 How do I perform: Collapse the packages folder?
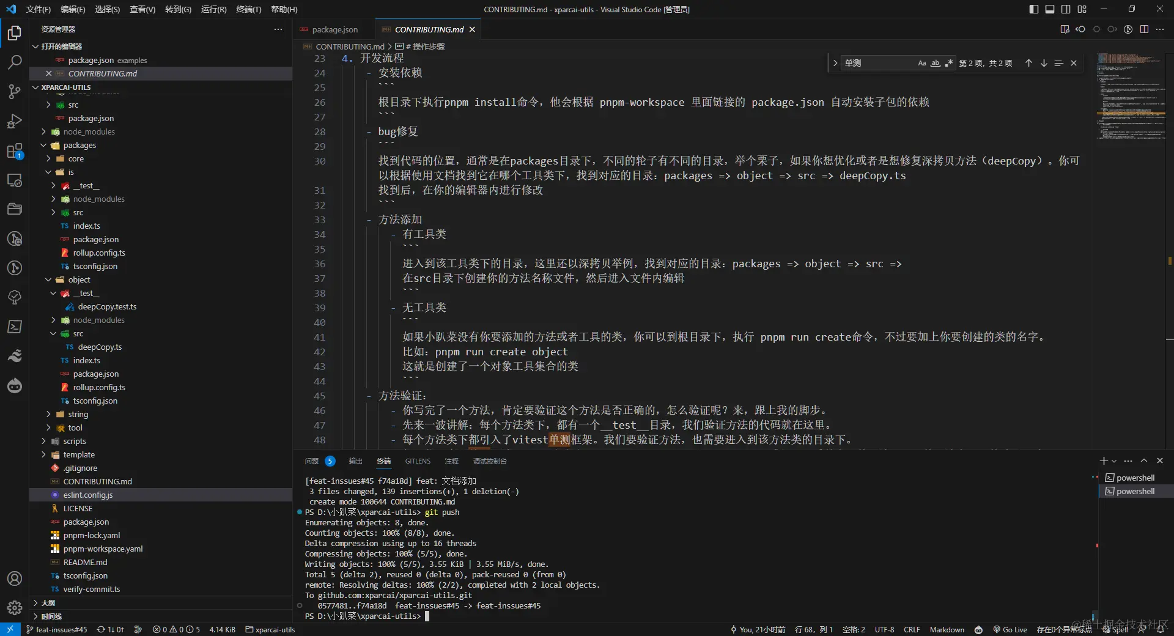point(79,145)
